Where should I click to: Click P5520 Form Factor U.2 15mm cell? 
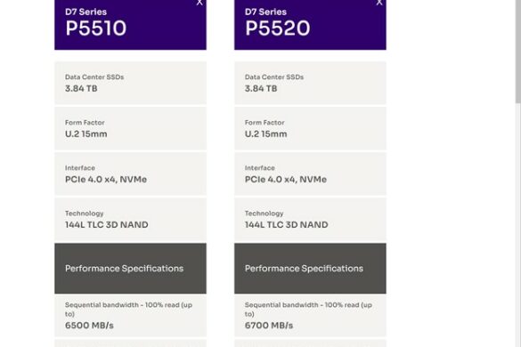[x=310, y=128]
